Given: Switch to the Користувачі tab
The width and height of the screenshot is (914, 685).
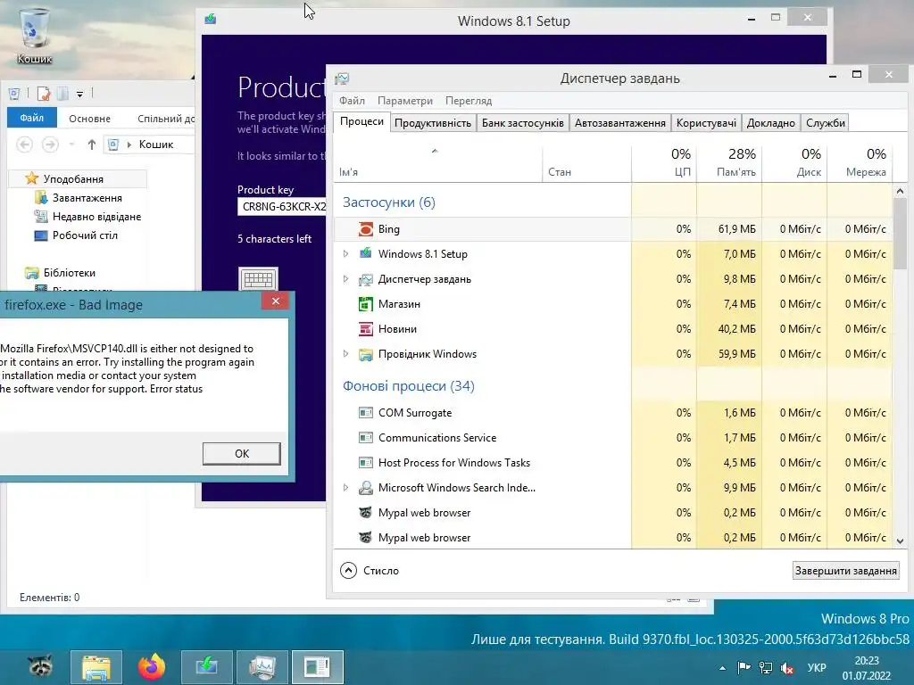Looking at the screenshot, I should [706, 123].
